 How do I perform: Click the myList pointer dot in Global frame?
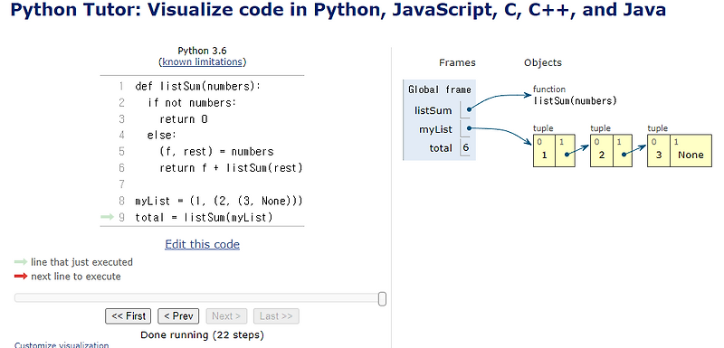469,128
